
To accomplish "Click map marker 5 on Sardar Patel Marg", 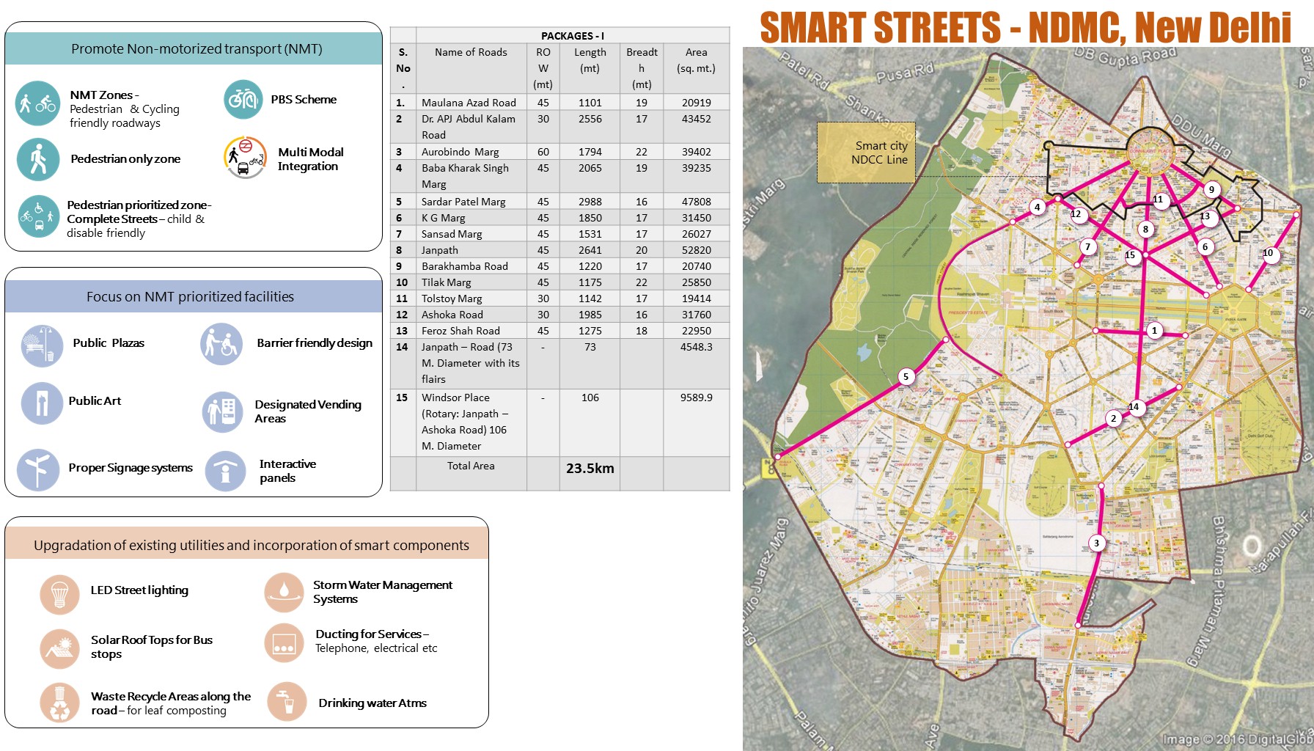I will click(906, 377).
